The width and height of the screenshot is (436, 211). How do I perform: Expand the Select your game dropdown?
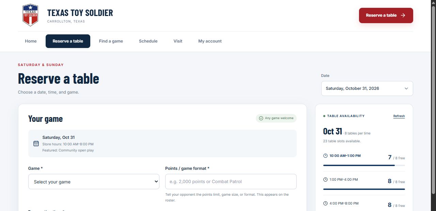[94, 182]
